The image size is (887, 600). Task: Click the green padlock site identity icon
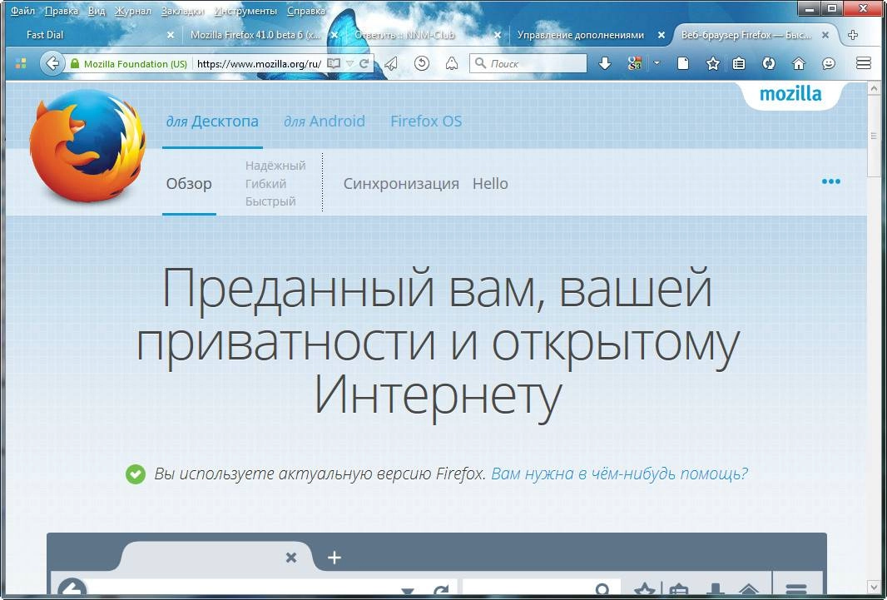coord(75,64)
